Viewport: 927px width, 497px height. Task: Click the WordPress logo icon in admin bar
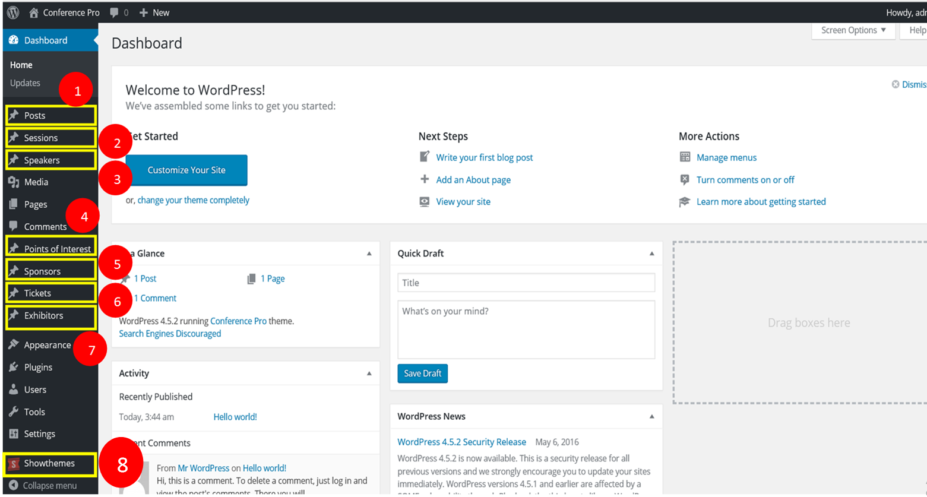[x=13, y=12]
